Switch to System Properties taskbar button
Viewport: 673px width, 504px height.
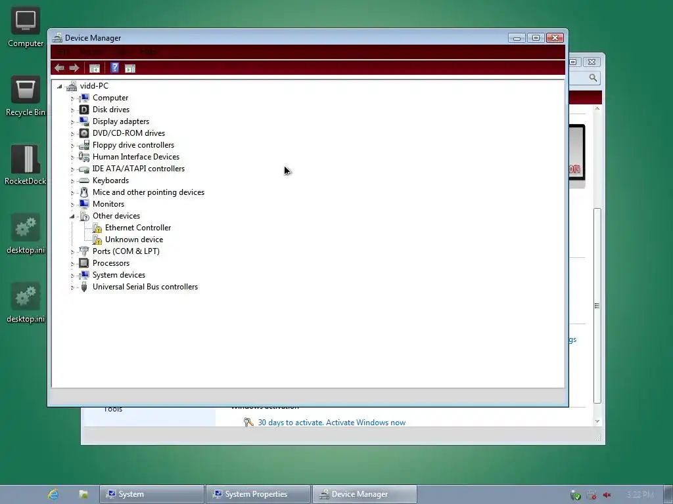coord(258,494)
